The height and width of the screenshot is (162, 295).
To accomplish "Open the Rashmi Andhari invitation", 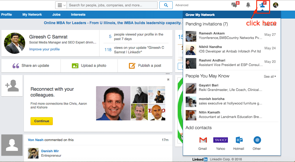I will [231, 63].
